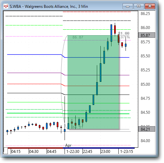This screenshot has width=164, height=163.
Task: Select the tallest blue candle near 86.00
Action: point(111,33)
